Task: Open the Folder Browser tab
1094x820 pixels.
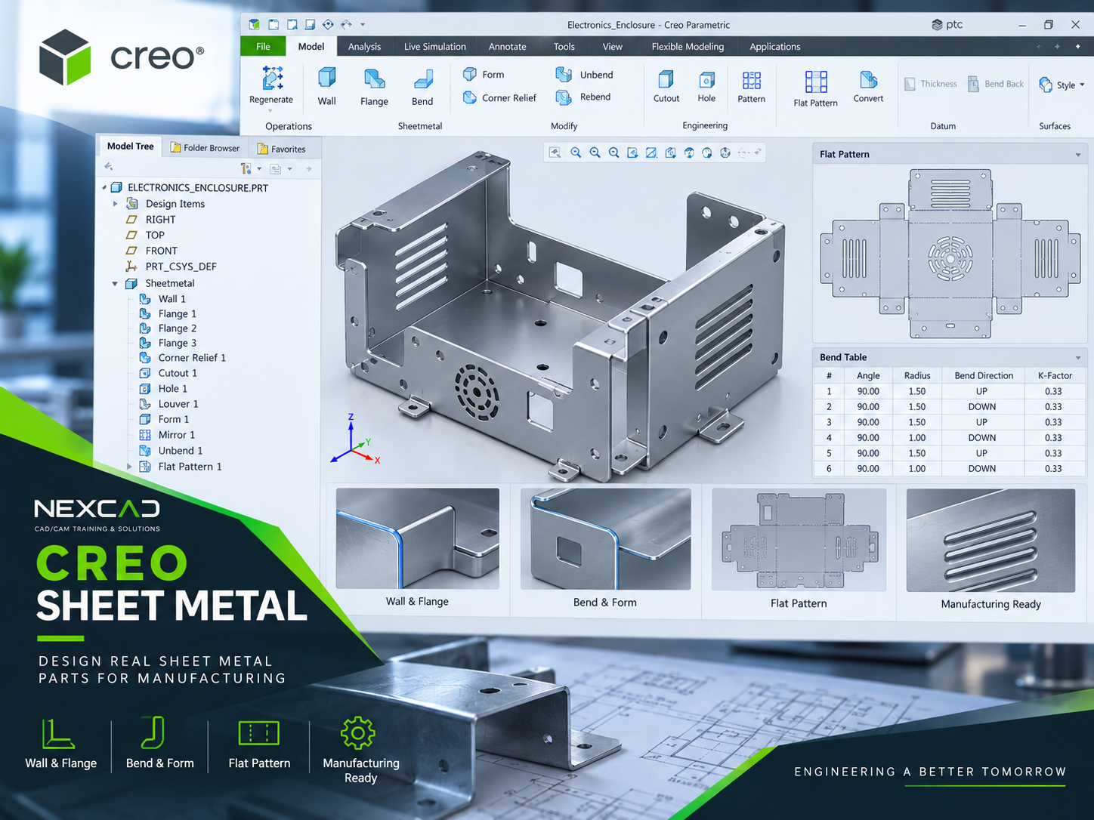Action: [206, 148]
